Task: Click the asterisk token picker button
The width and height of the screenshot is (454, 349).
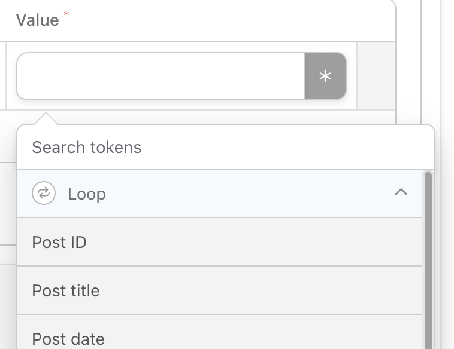Action: point(325,76)
